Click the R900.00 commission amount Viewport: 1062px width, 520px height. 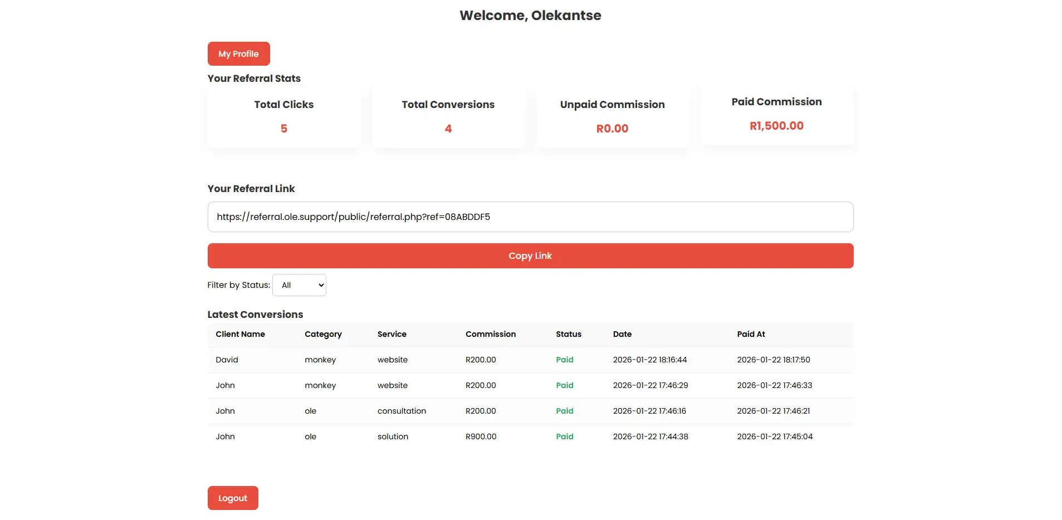pos(481,436)
